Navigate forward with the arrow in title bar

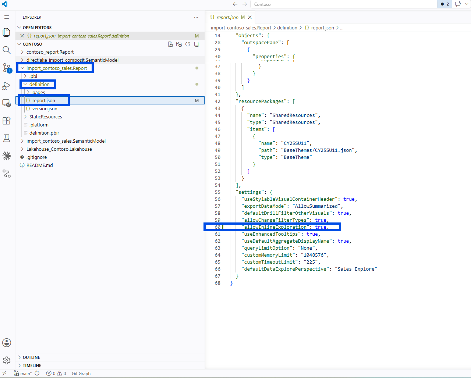[x=245, y=4]
